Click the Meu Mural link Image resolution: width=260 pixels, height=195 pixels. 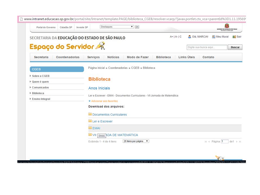[x=222, y=37]
